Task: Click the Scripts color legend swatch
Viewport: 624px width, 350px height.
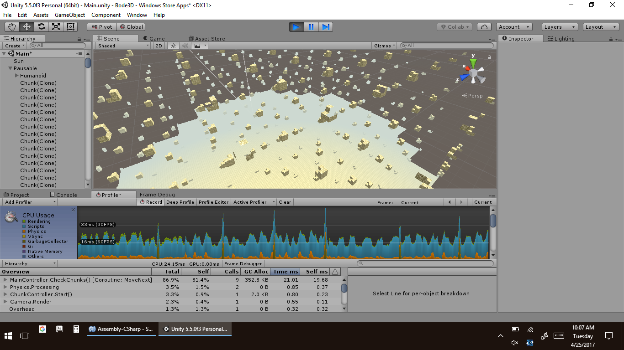Action: pyautogui.click(x=24, y=226)
